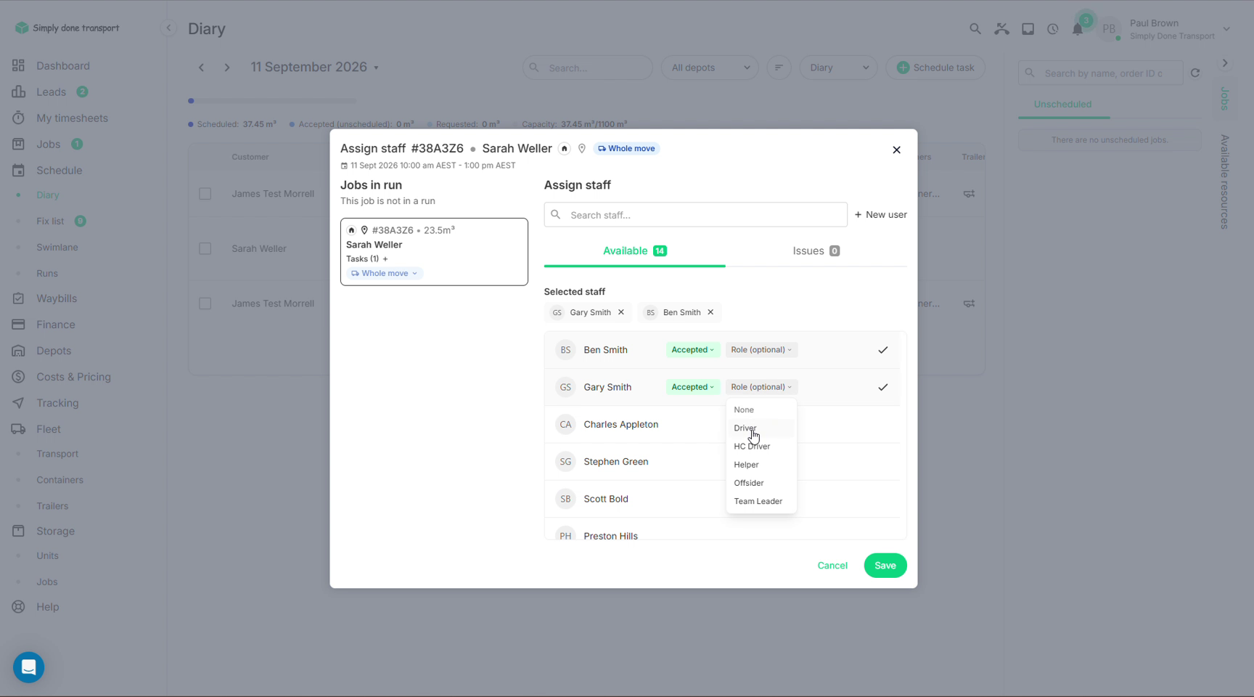This screenshot has width=1254, height=697.
Task: Open the Diary filter icon button
Action: (779, 68)
